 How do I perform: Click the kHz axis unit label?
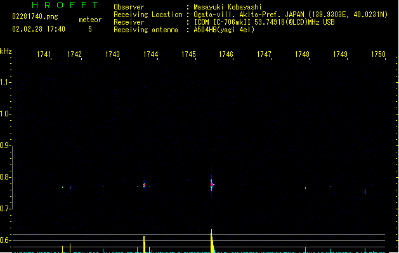point(6,51)
